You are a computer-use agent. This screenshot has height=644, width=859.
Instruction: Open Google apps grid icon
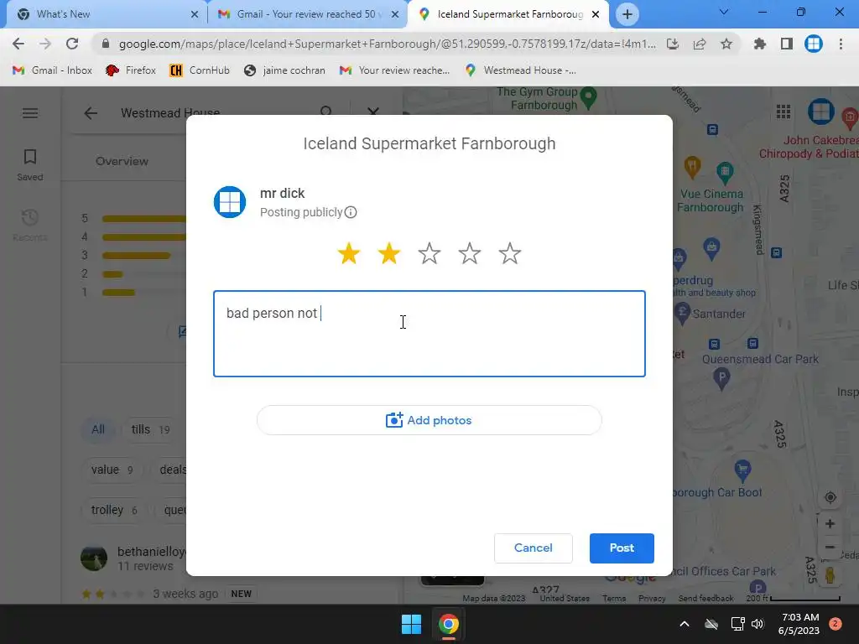coord(784,112)
